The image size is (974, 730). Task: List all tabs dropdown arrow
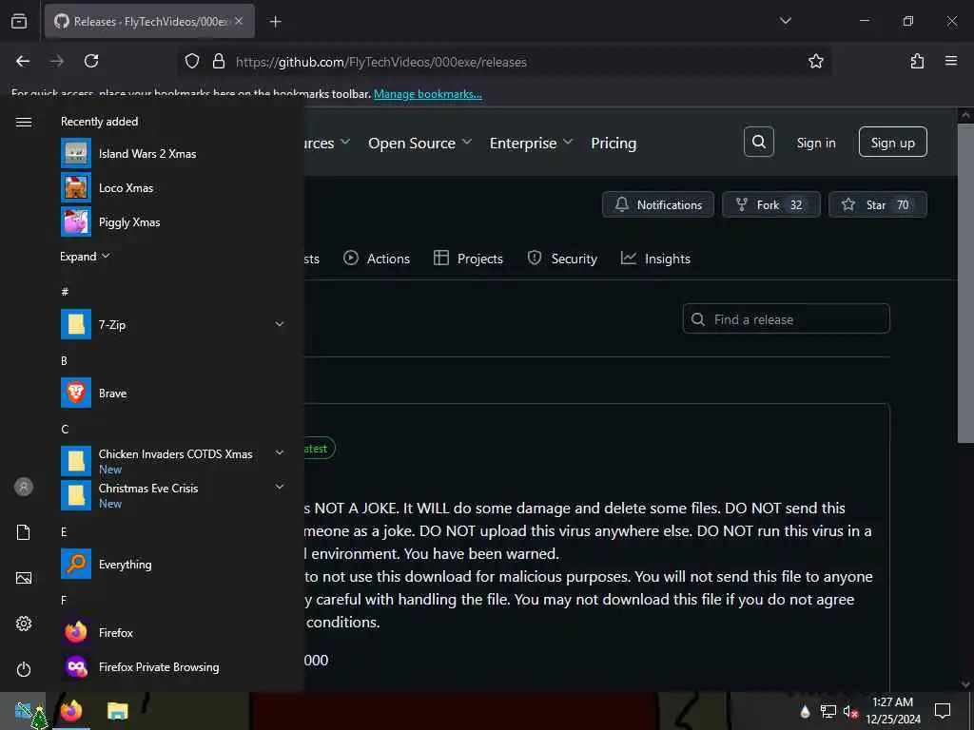coord(785,21)
